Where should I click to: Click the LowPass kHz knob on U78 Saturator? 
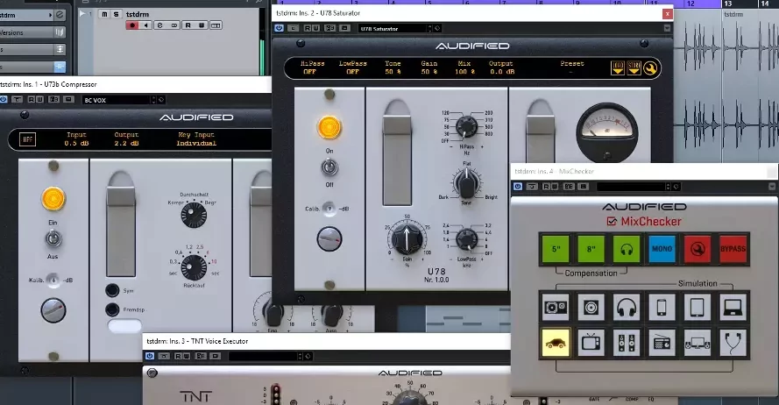click(x=466, y=239)
